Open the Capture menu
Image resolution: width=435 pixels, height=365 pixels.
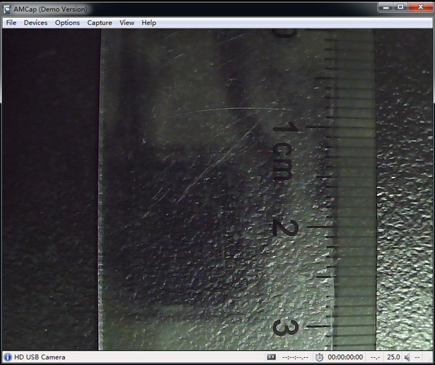point(99,23)
